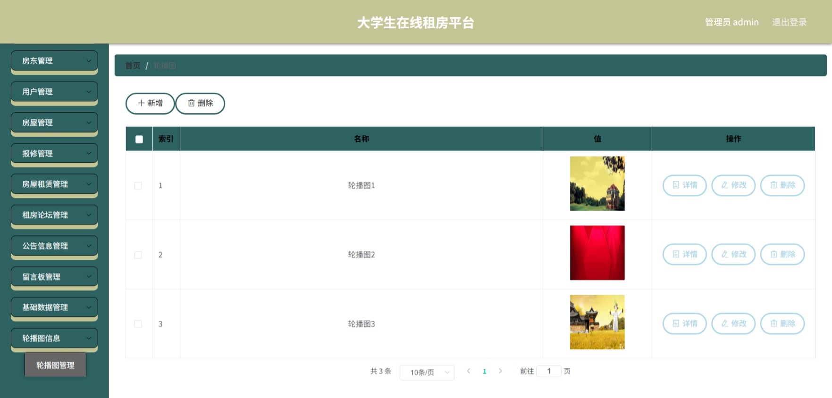The height and width of the screenshot is (398, 832).
Task: Click 修改 for 轮播图3
Action: pyautogui.click(x=733, y=324)
